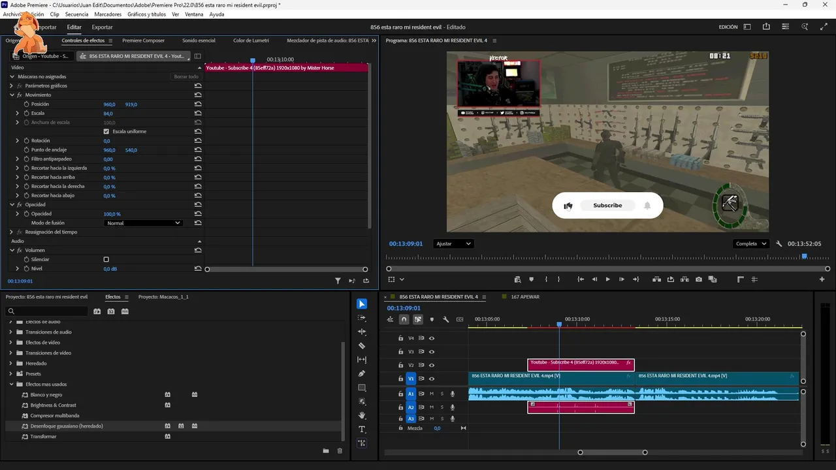Image resolution: width=836 pixels, height=470 pixels.
Task: Open the Secuencia menu
Action: [76, 14]
